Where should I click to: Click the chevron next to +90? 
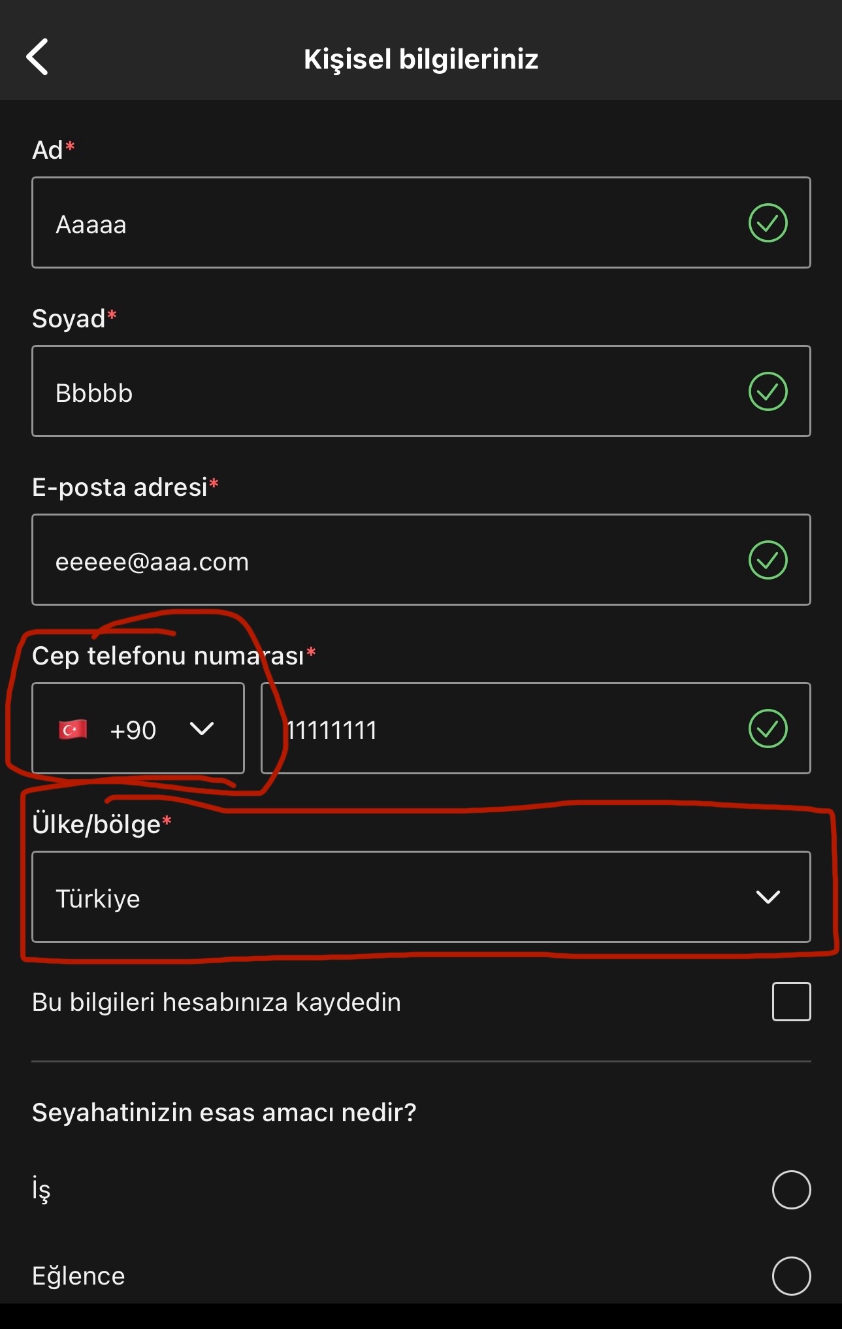201,729
